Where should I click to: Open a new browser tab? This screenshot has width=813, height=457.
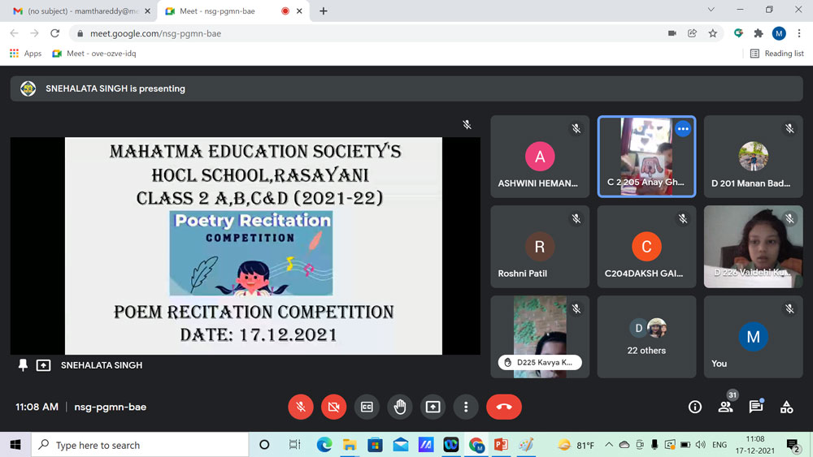pyautogui.click(x=324, y=11)
